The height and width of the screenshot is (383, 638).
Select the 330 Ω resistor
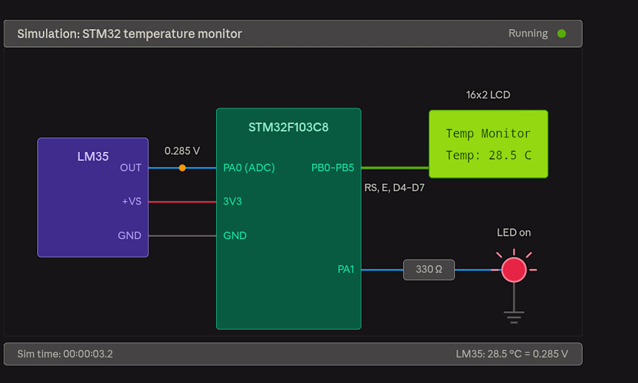pyautogui.click(x=429, y=269)
